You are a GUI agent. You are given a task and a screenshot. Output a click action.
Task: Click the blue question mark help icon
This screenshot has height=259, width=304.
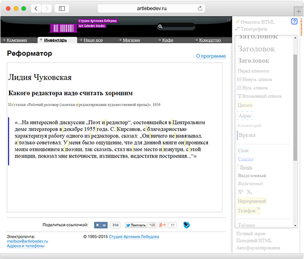pyautogui.click(x=294, y=21)
